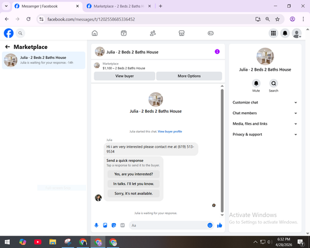Click the chat scrollbar track

(x=222, y=151)
